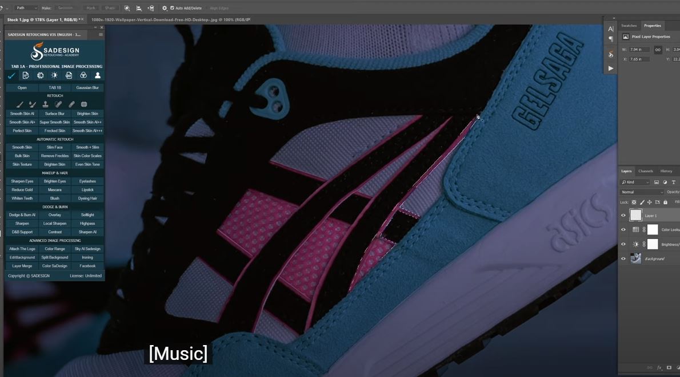Open the Paragraph panel icon
This screenshot has width=680, height=377.
(611, 39)
